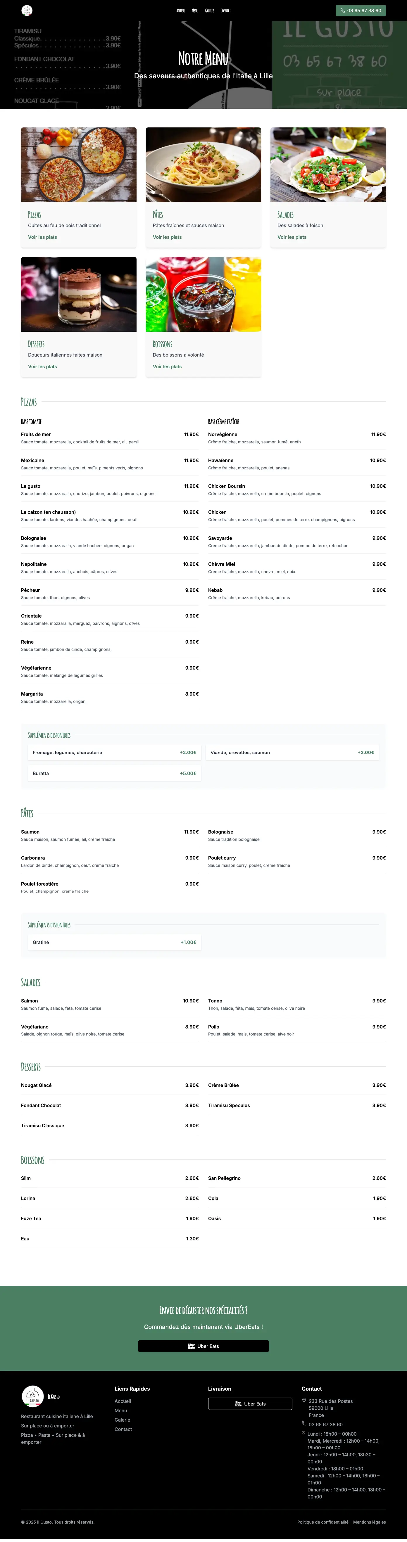Click the Galerie link under Liens Rapides
This screenshot has width=407, height=1542.
pyautogui.click(x=122, y=1420)
